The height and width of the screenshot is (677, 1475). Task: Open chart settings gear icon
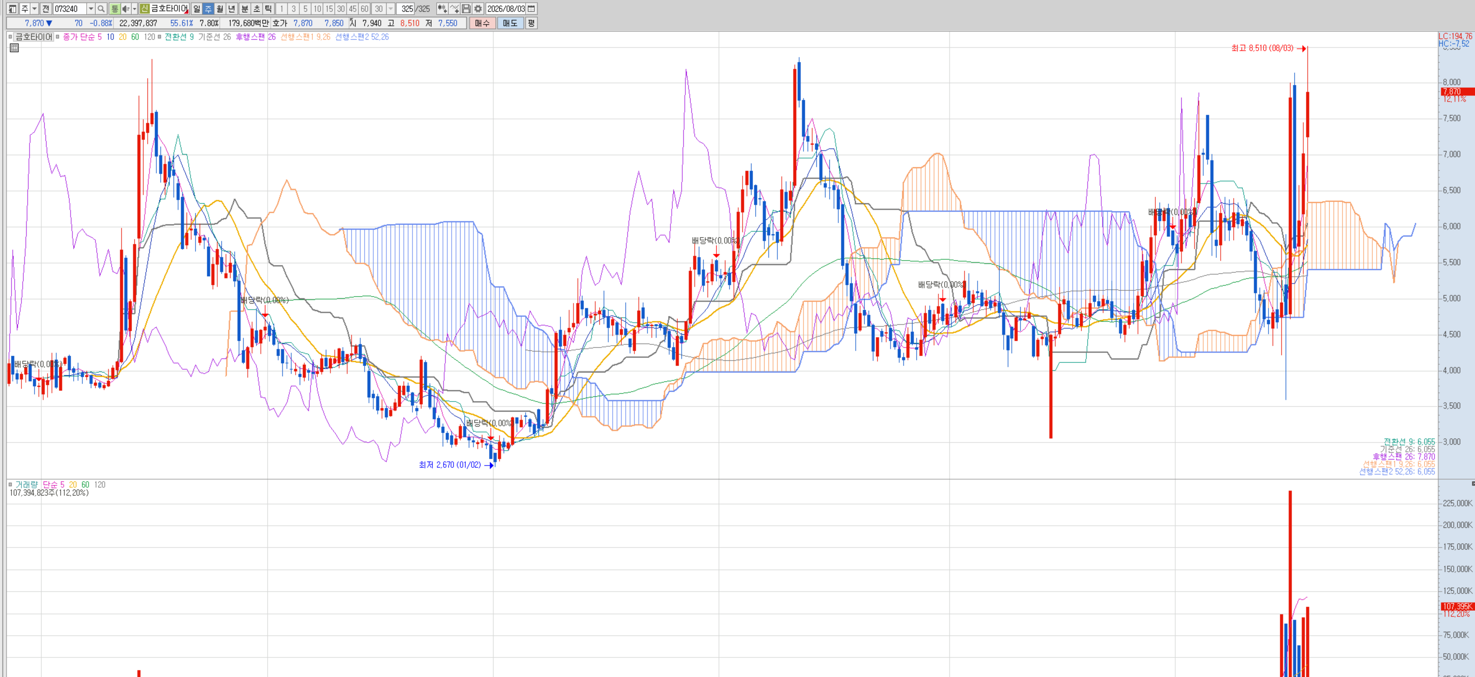[x=478, y=9]
